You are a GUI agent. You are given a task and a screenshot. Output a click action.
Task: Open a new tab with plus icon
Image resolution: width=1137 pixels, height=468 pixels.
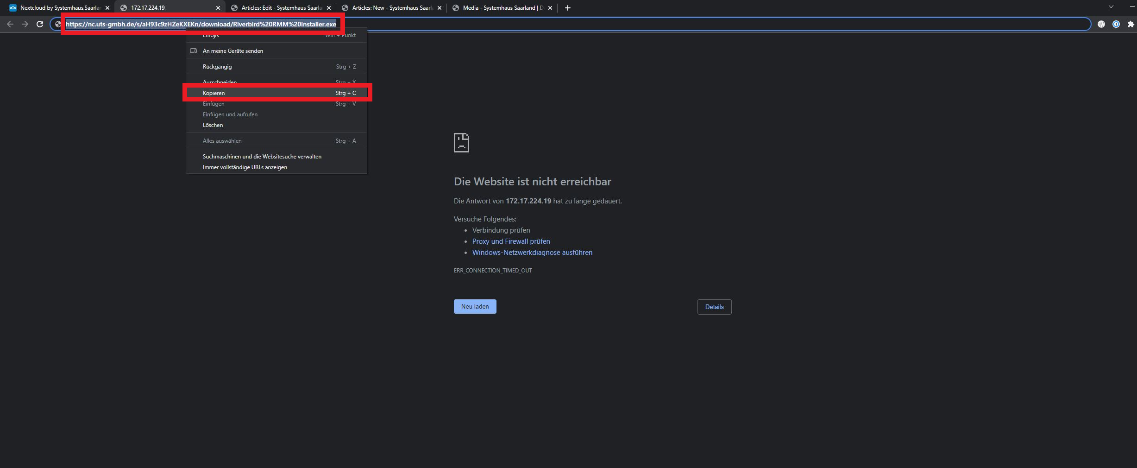point(567,8)
